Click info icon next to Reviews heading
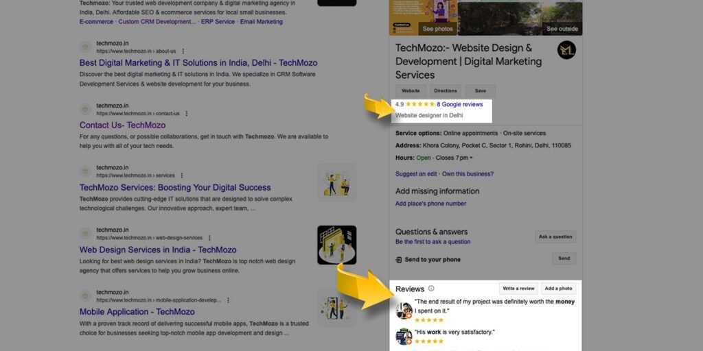Image resolution: width=703 pixels, height=351 pixels. [431, 289]
